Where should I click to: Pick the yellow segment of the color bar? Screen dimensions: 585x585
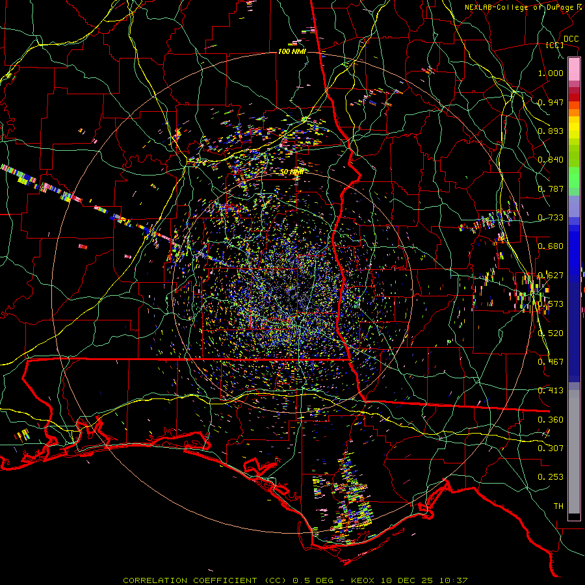(x=574, y=129)
